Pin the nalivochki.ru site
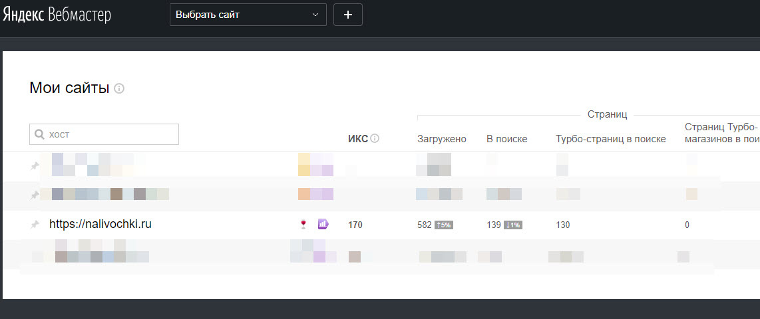This screenshot has height=319, width=760. pyautogui.click(x=35, y=225)
